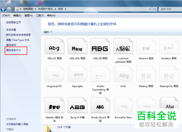Open the 04b_03b 常规 font icon
182x132 pixels.
pyautogui.click(x=78, y=46)
